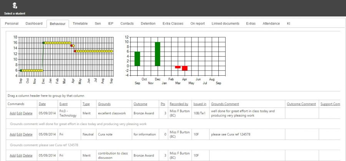Image resolution: width=346 pixels, height=161 pixels.
Task: Open the Linked documents tab
Action: [225, 23]
